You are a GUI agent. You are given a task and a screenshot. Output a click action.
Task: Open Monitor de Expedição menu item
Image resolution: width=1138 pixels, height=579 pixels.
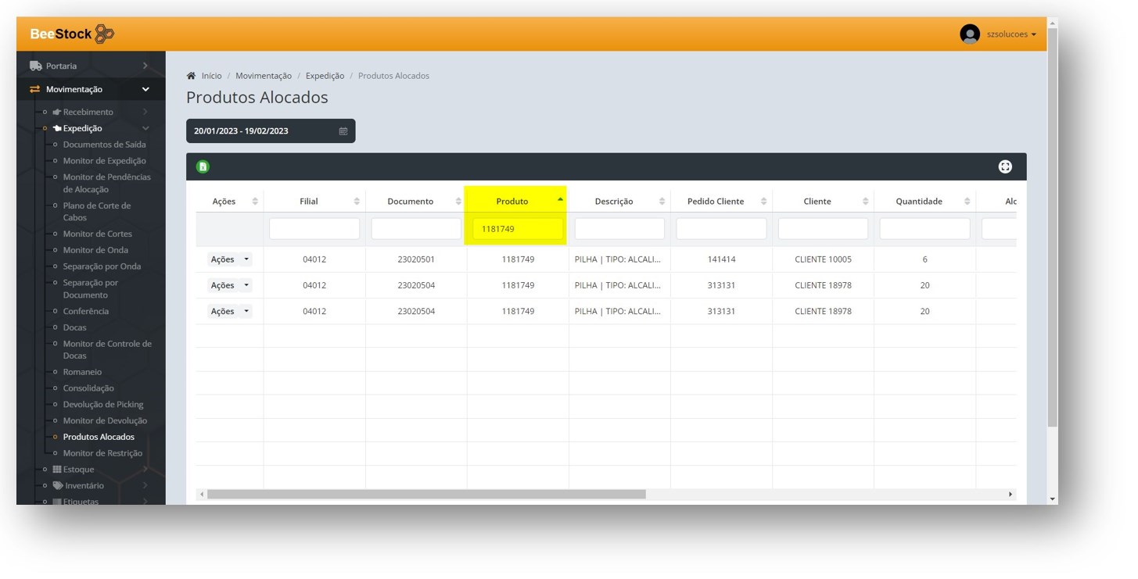(104, 161)
